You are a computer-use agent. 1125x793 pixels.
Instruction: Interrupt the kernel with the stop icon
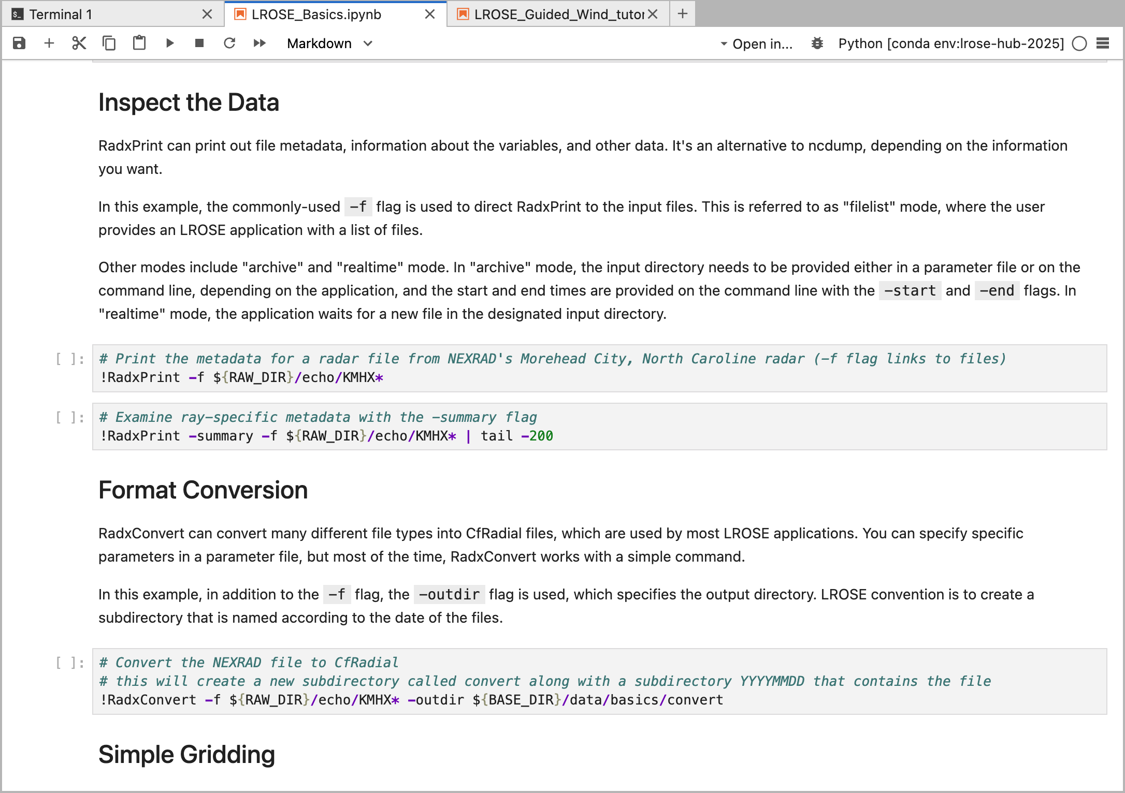point(199,43)
